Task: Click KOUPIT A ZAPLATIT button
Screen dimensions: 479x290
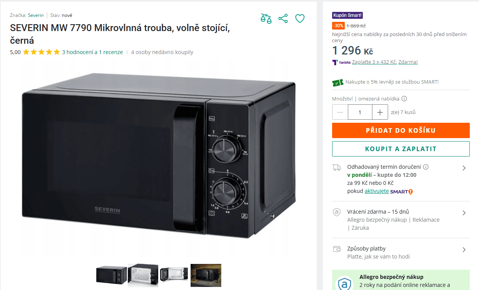Action: pyautogui.click(x=401, y=148)
